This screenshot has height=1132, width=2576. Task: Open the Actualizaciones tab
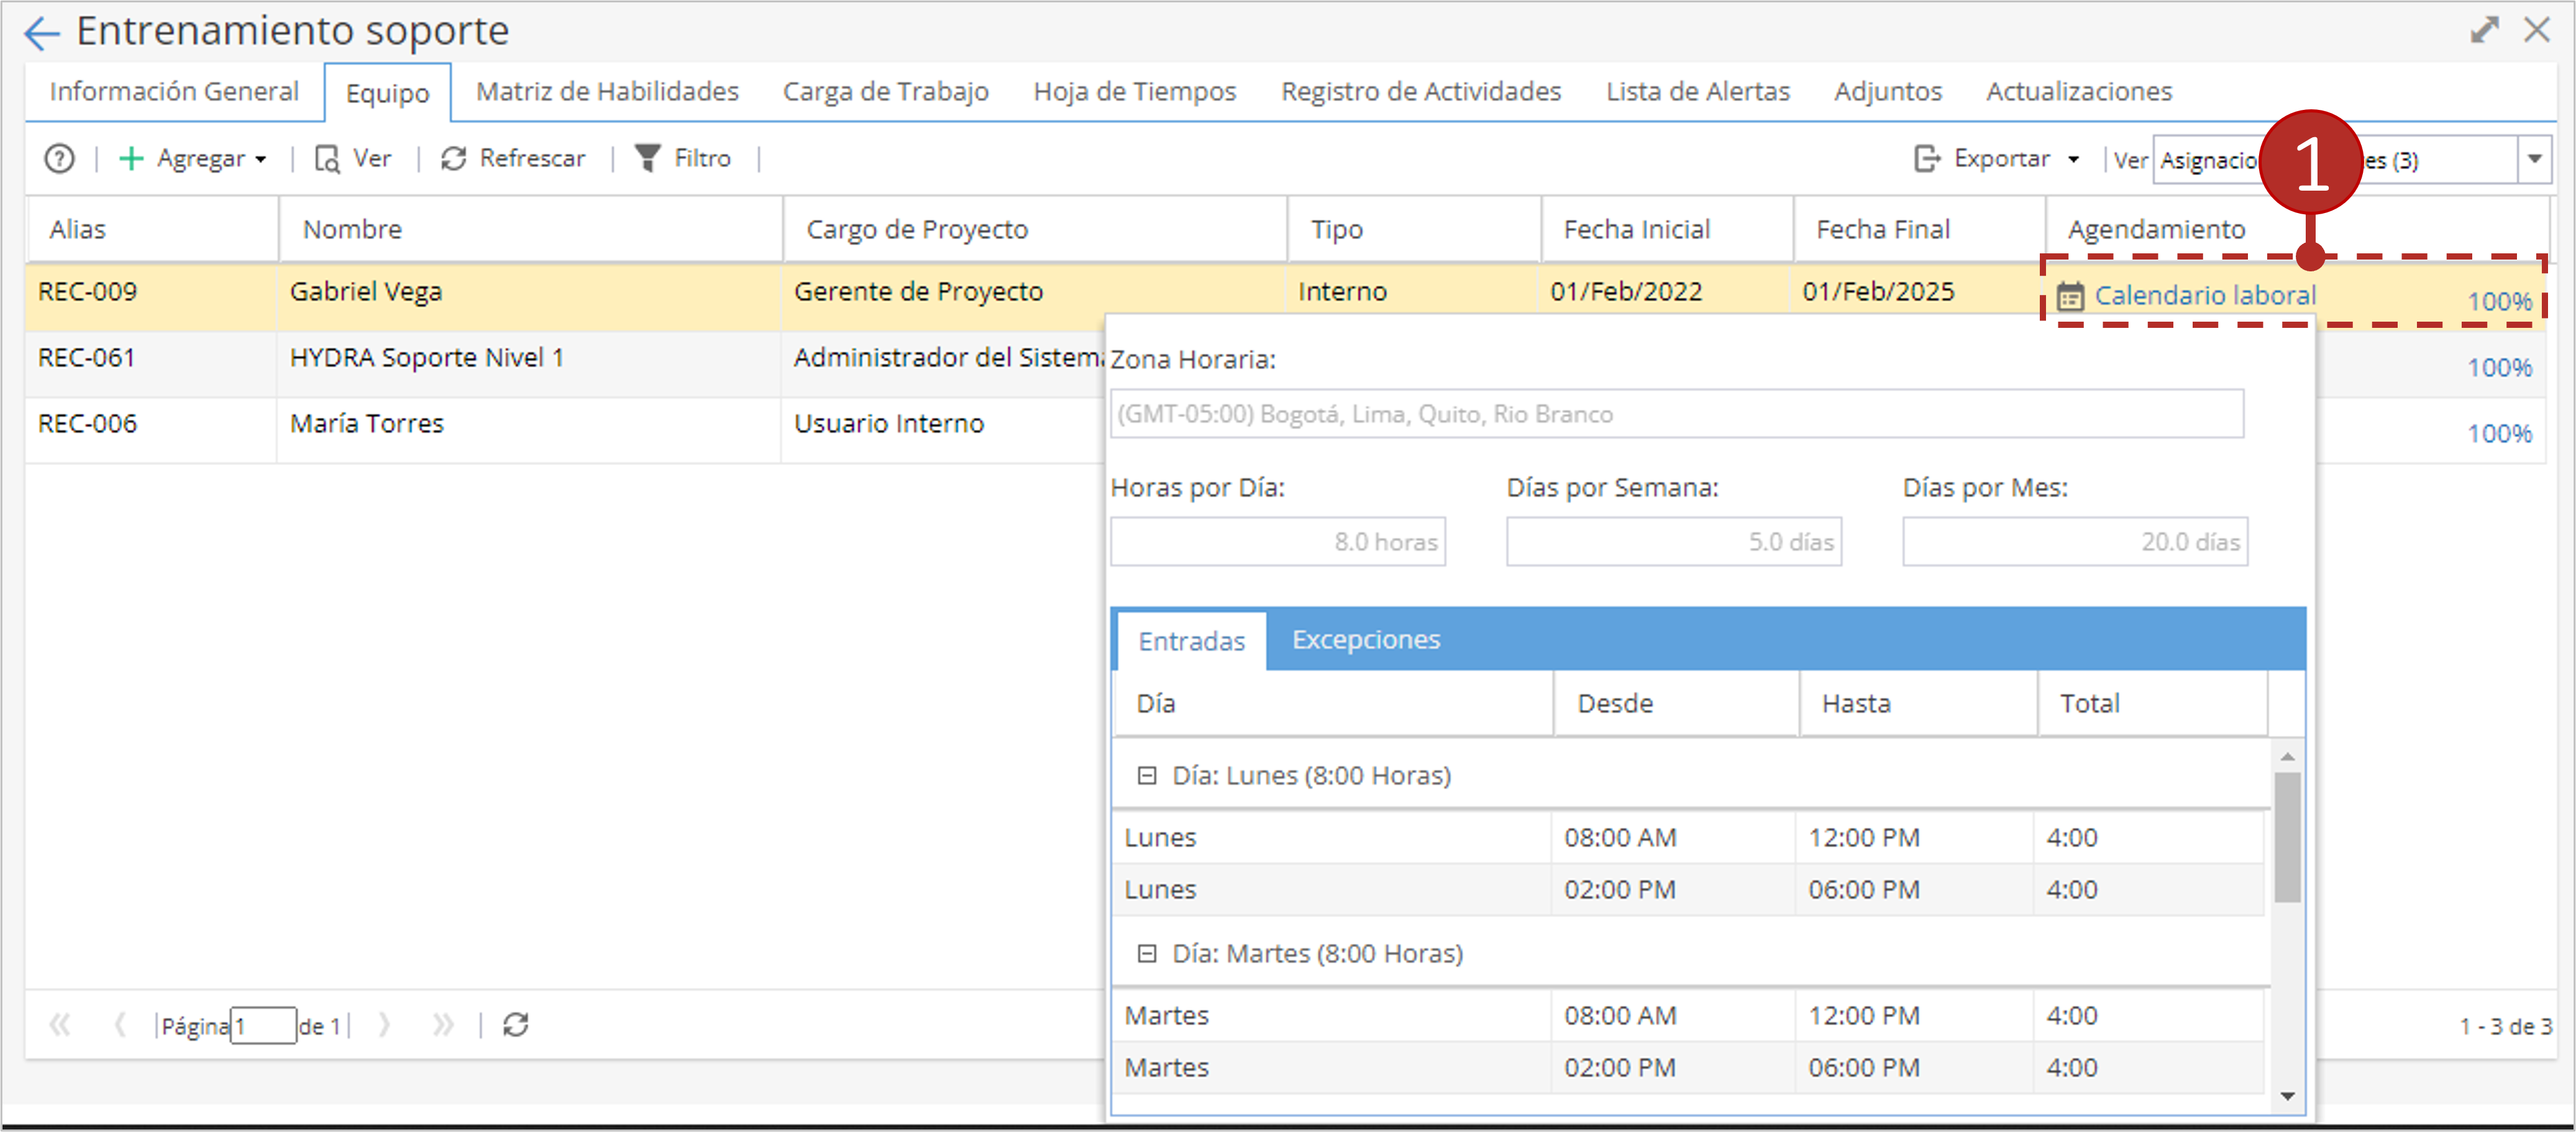2078,91
